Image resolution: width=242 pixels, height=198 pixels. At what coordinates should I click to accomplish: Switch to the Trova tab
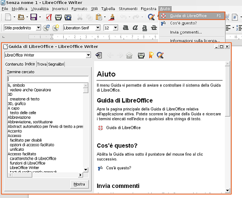[x=42, y=64]
